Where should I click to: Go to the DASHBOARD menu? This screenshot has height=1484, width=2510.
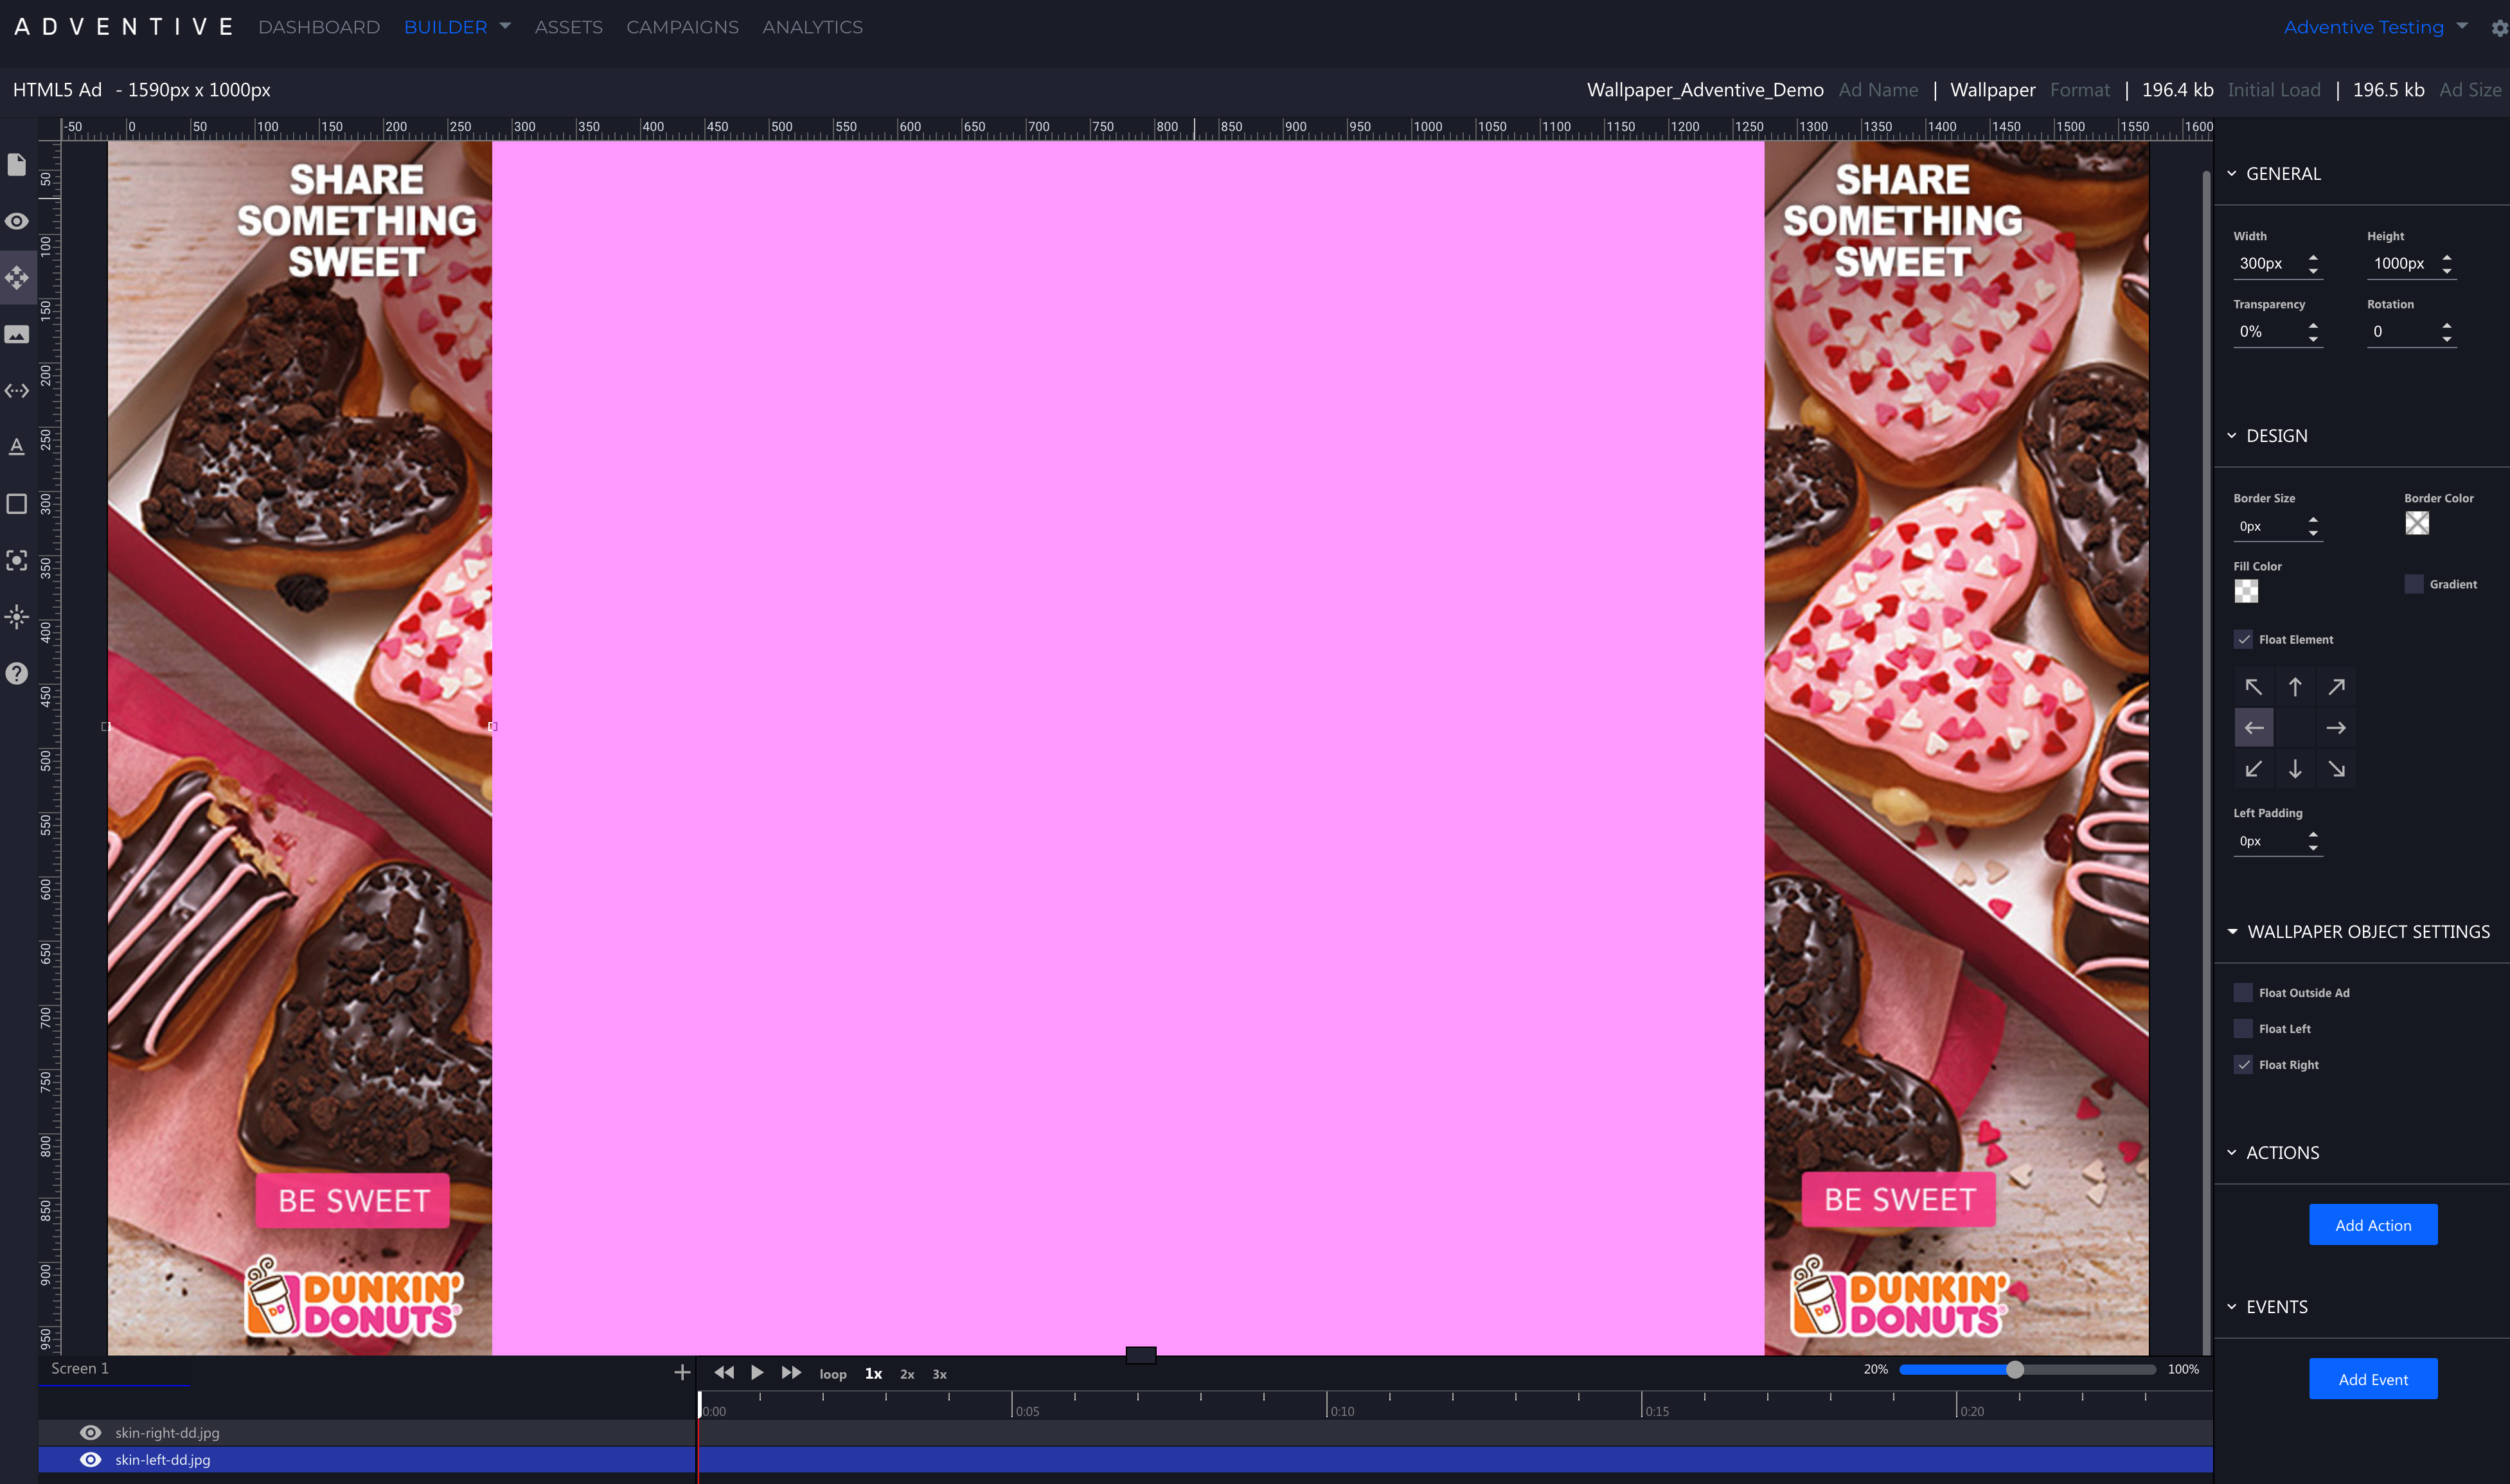pyautogui.click(x=319, y=27)
